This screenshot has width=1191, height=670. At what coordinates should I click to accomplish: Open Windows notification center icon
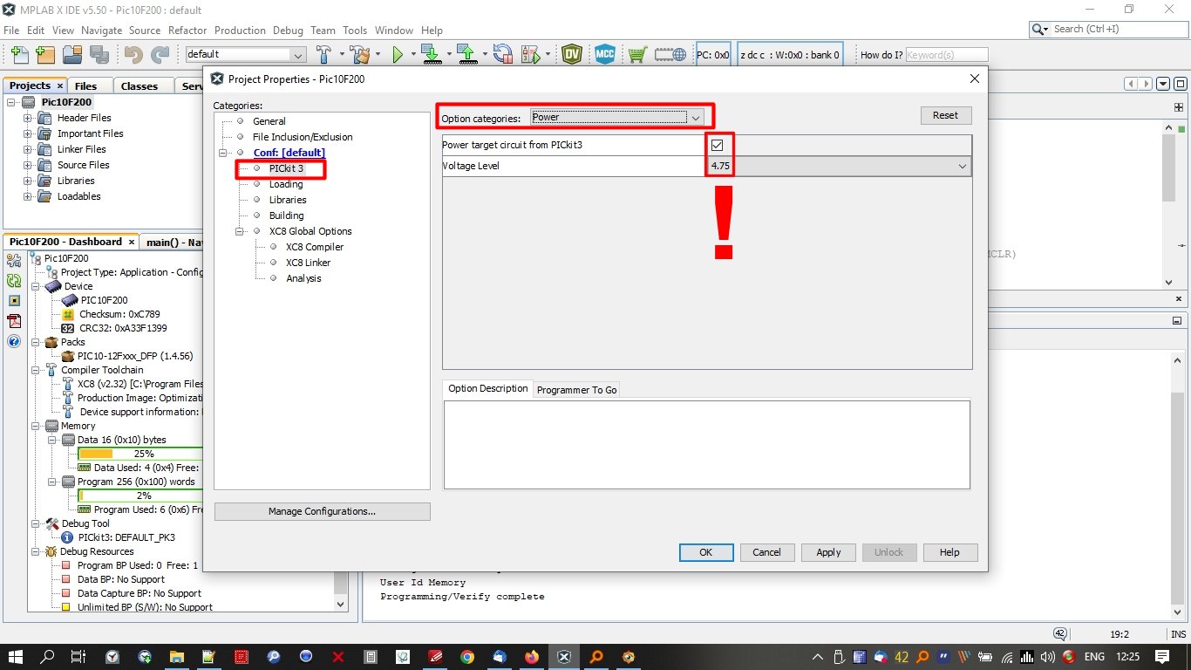click(1162, 657)
